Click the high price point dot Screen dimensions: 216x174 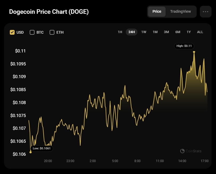tap(194, 52)
